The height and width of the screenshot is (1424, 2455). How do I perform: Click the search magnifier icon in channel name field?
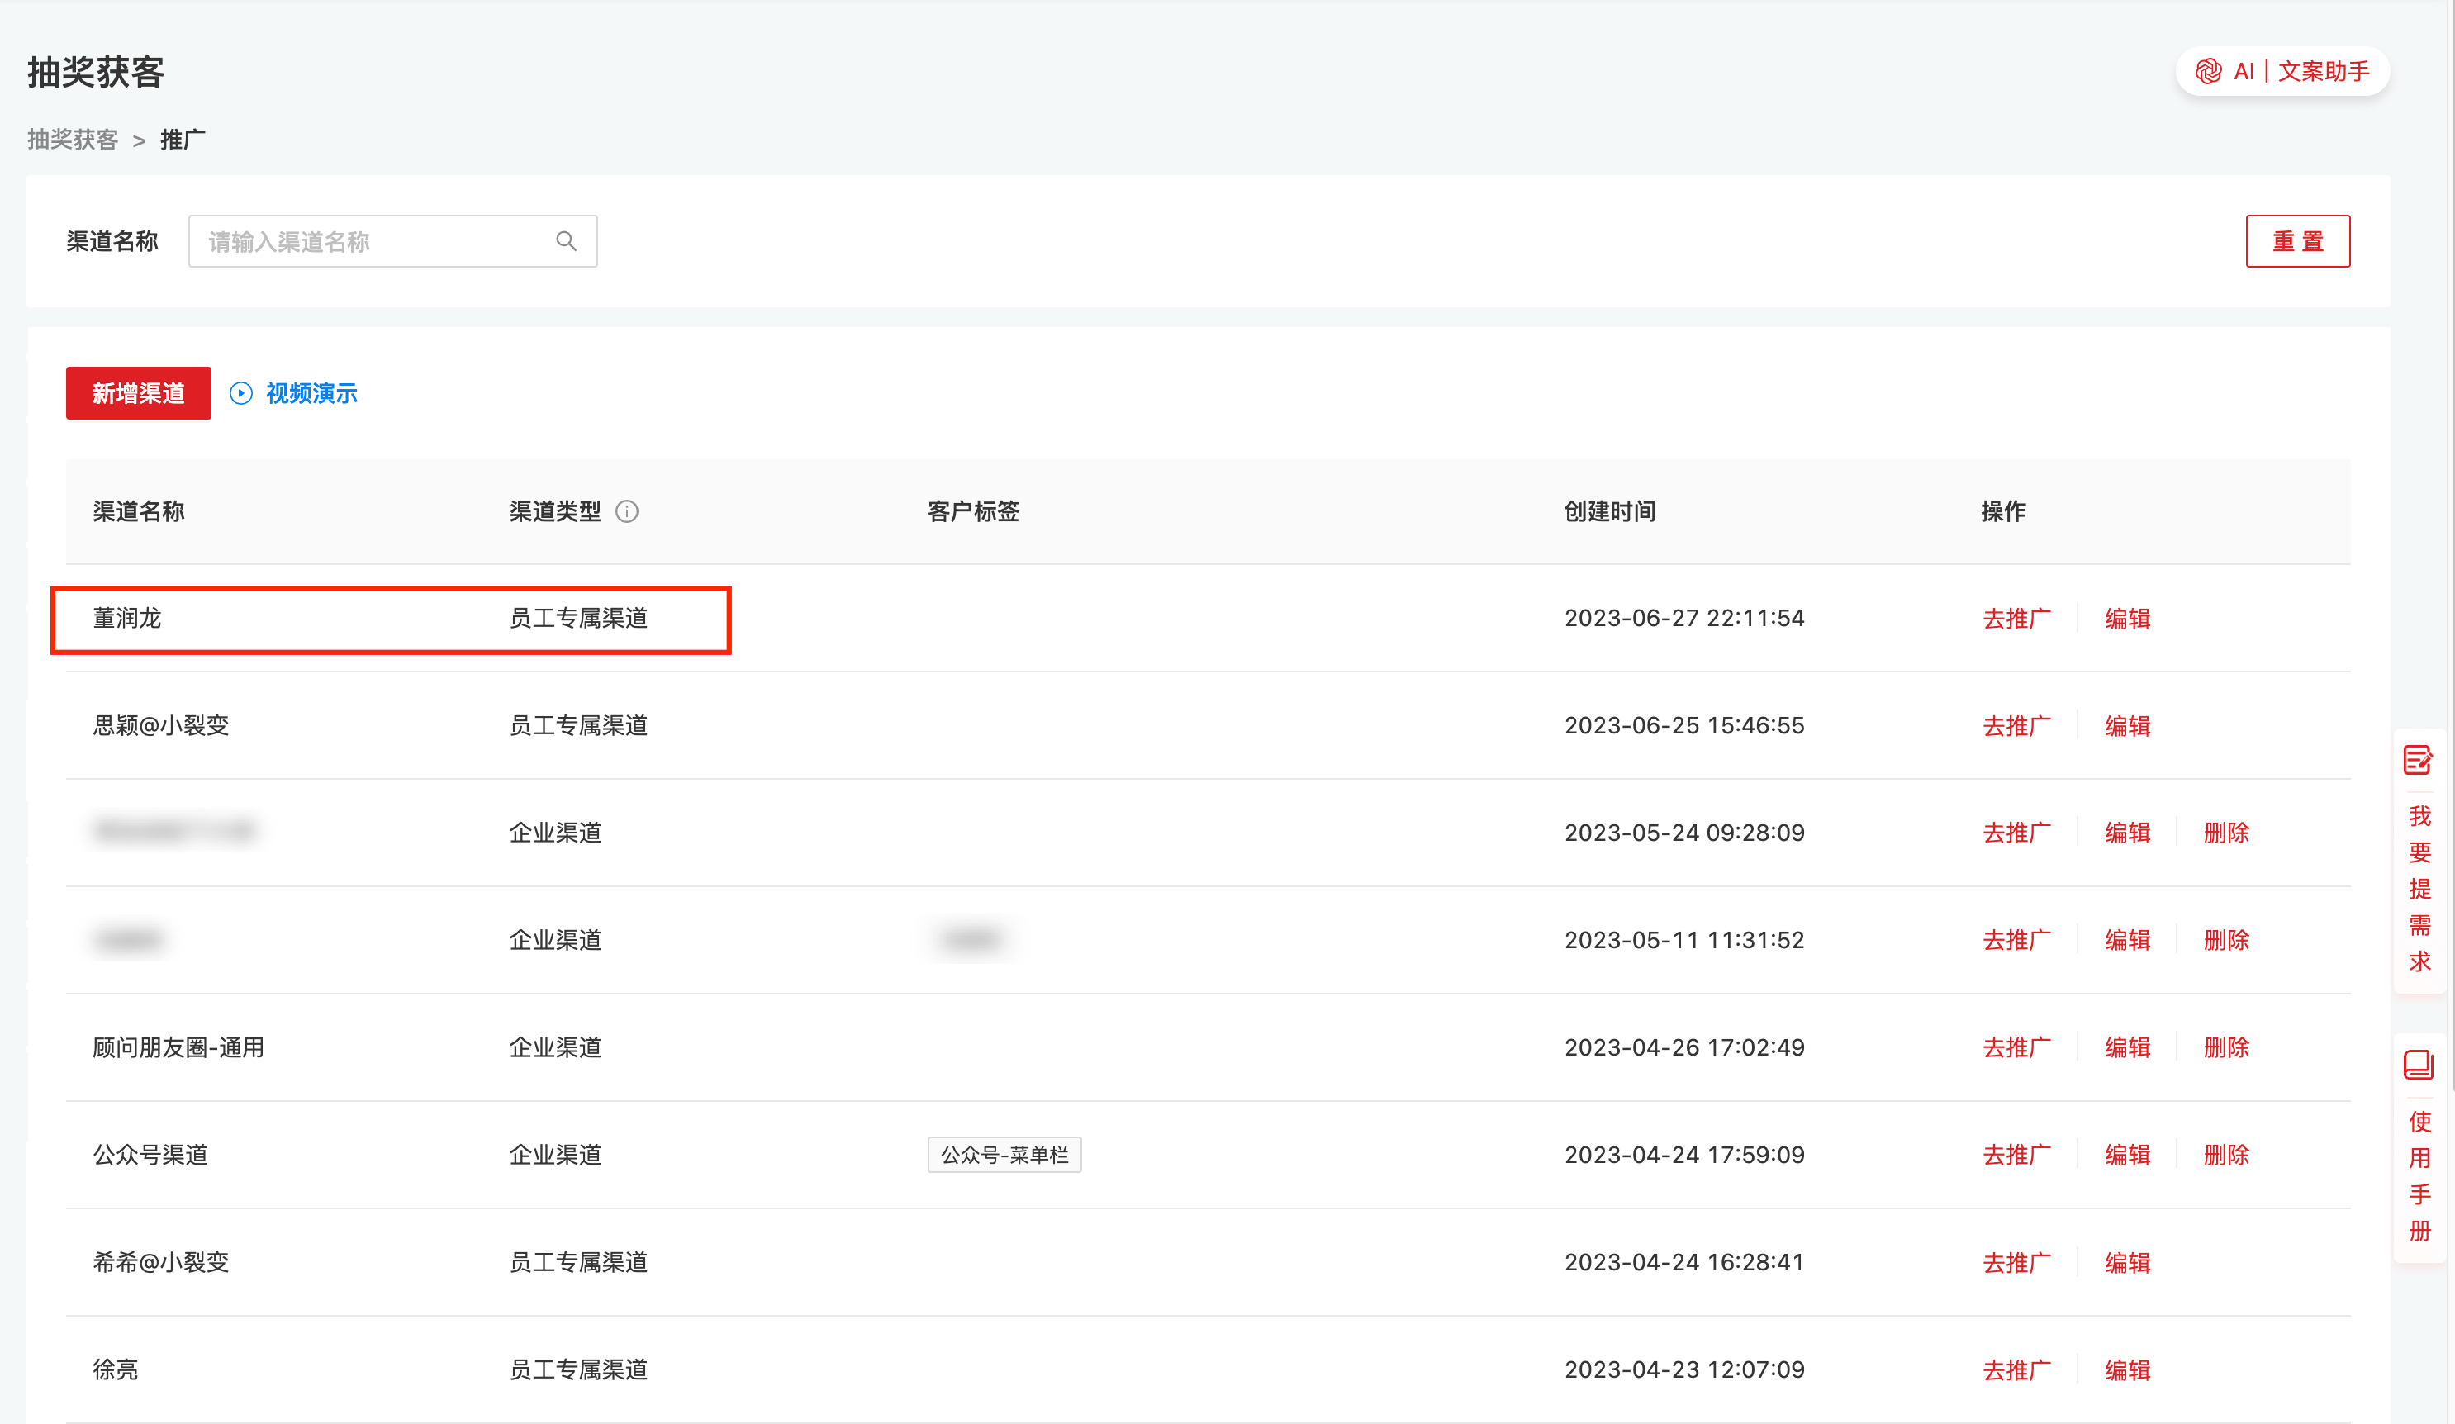point(566,240)
